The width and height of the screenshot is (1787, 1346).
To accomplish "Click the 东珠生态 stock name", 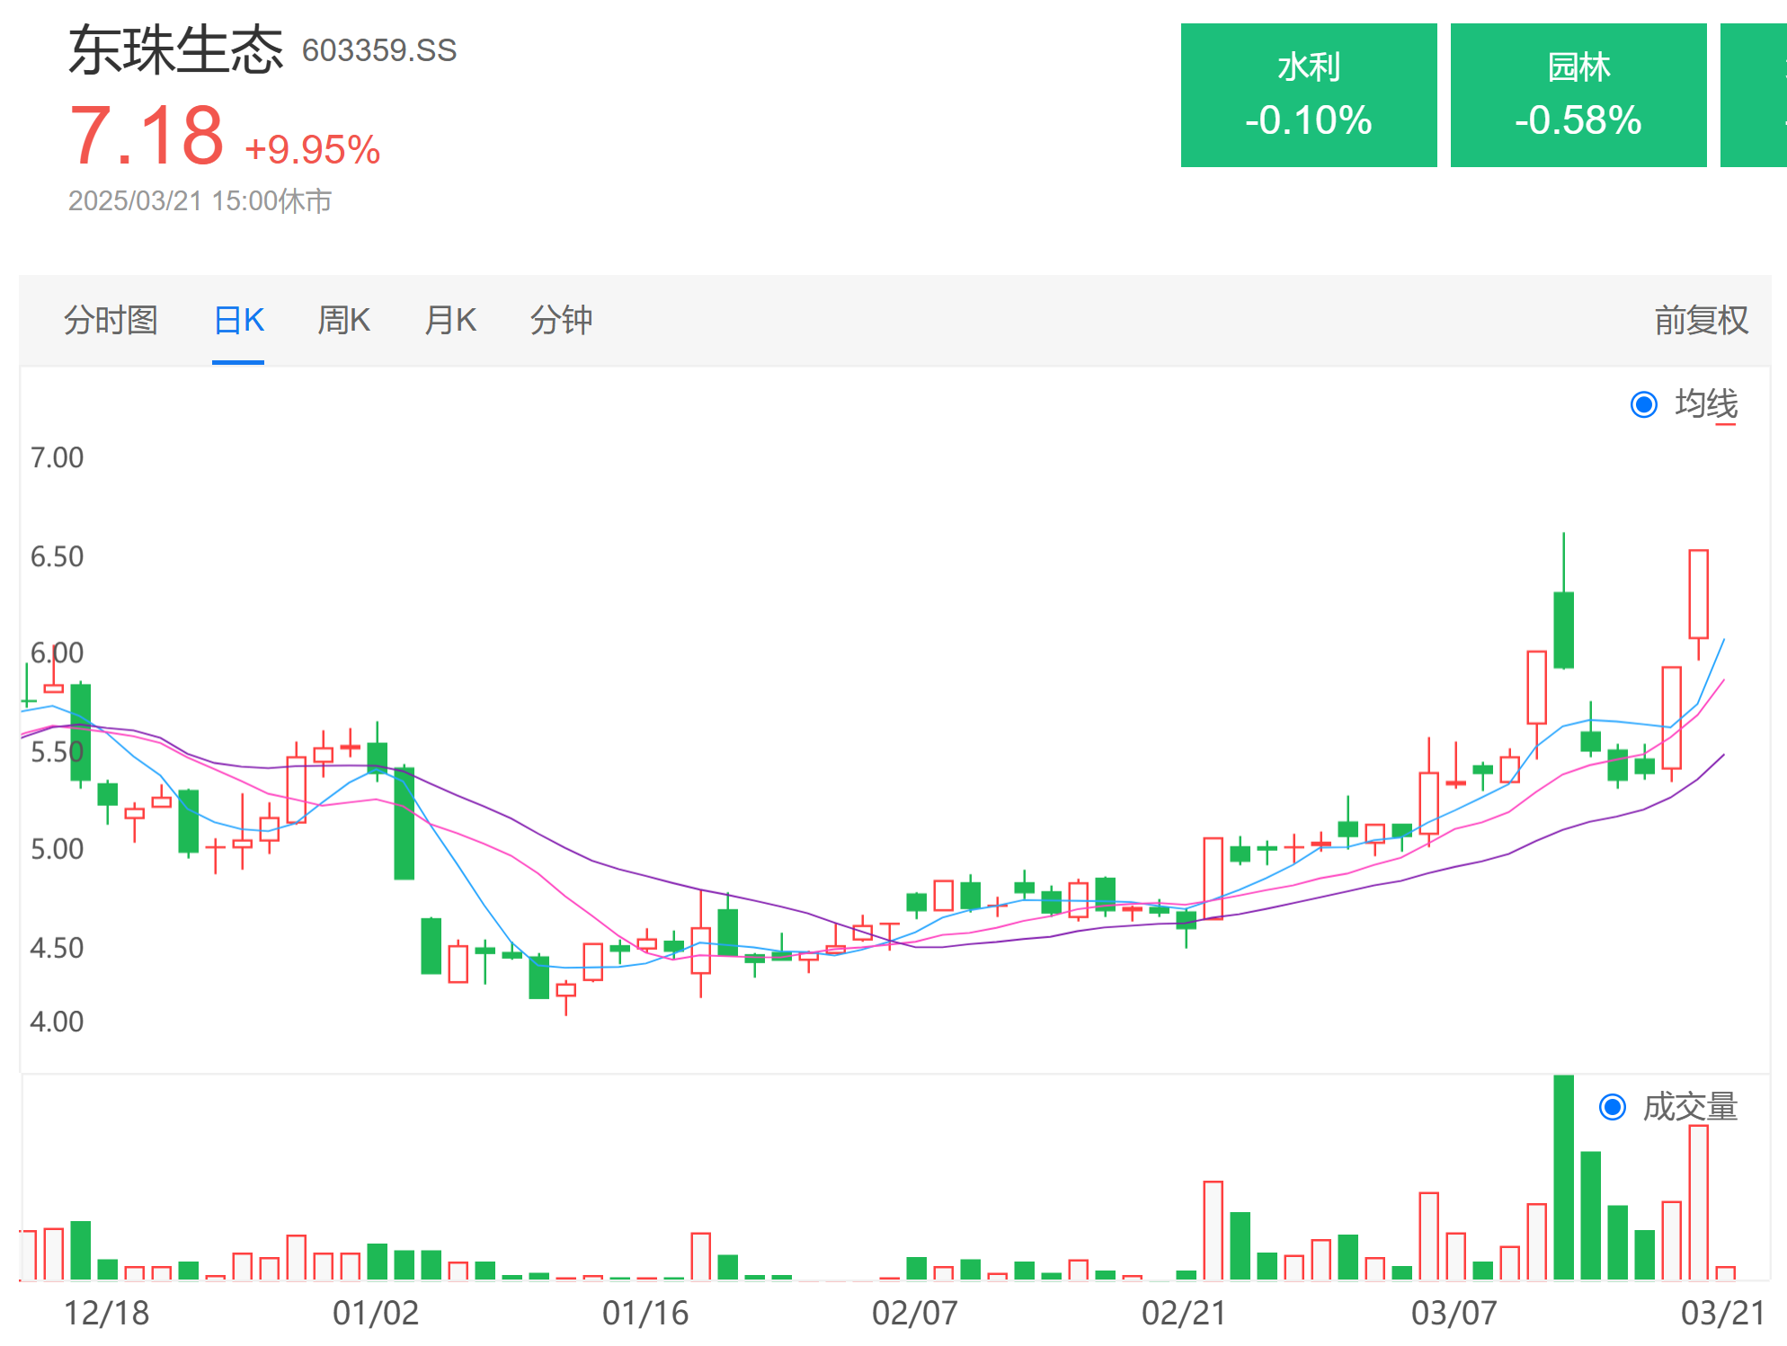I will 176,49.
